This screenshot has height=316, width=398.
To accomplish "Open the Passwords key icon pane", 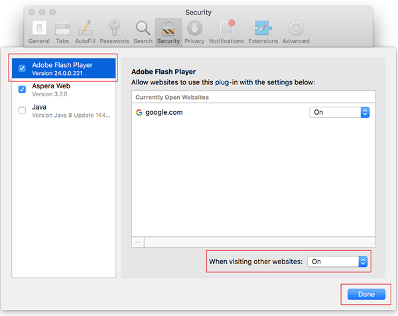I will pyautogui.click(x=114, y=33).
